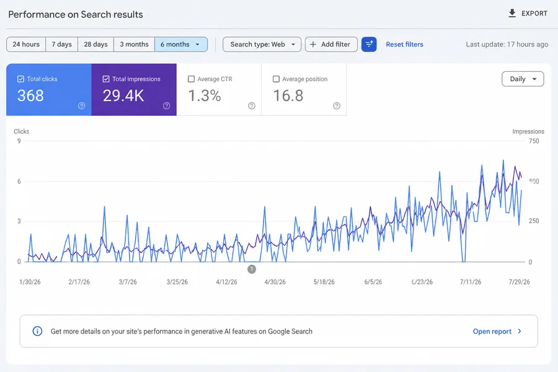Switch to the 3 months range tab
This screenshot has height=372, width=558.
coord(134,45)
